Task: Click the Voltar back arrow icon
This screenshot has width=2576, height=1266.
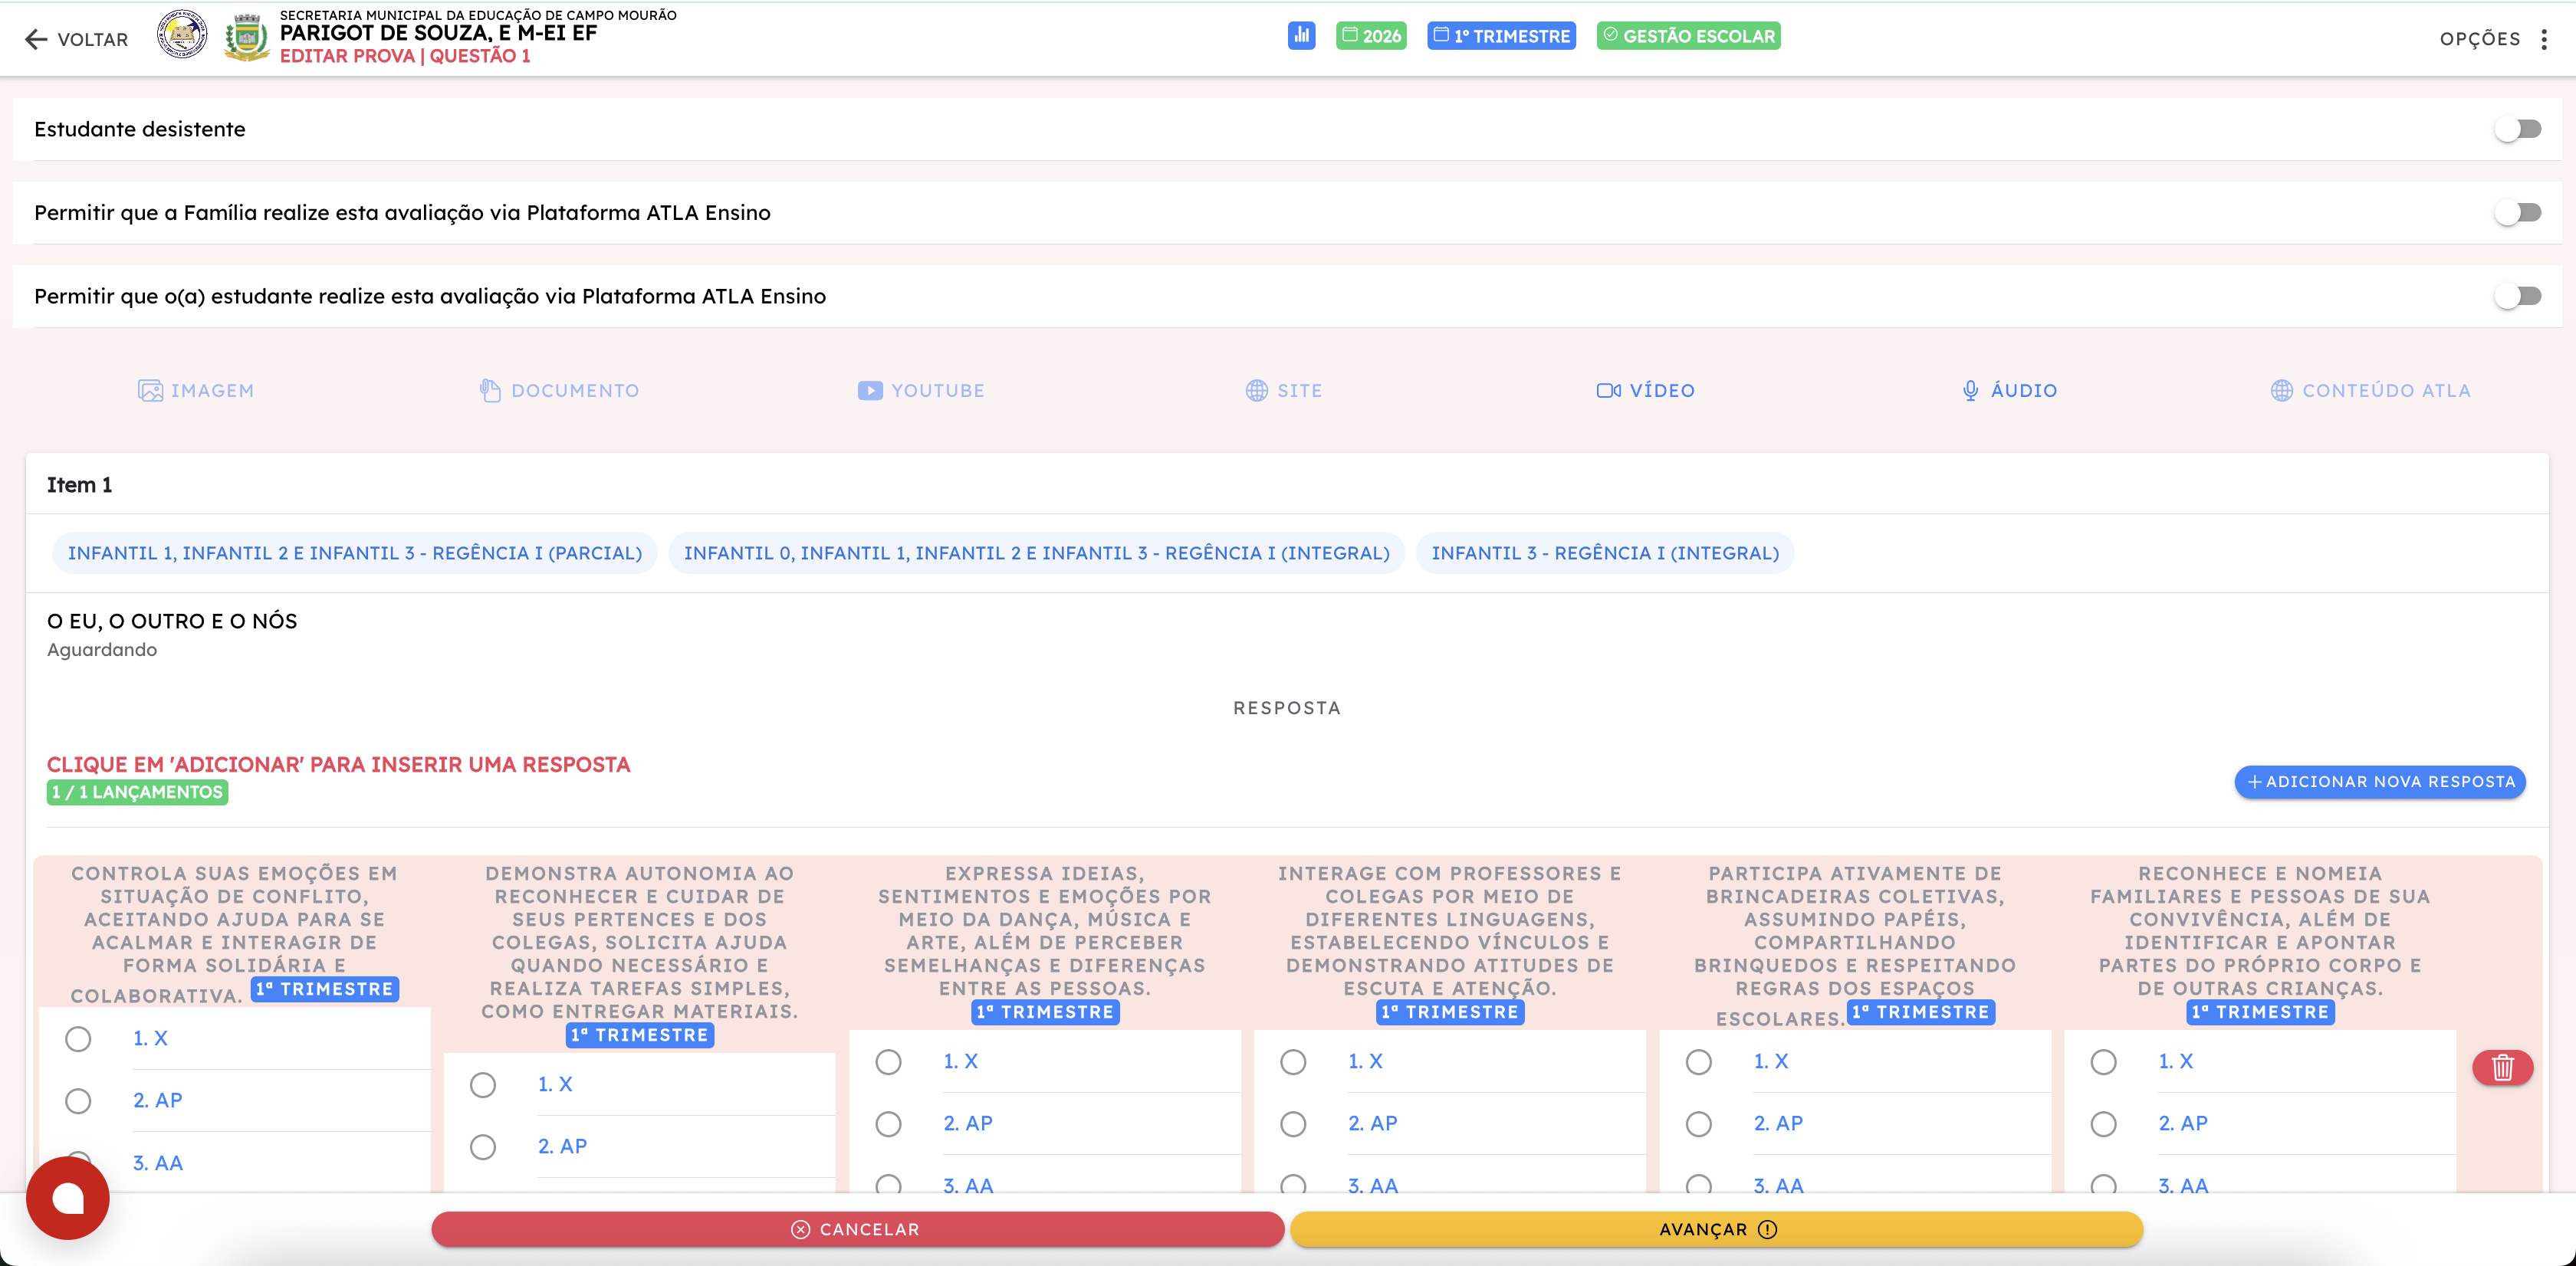Action: [36, 39]
